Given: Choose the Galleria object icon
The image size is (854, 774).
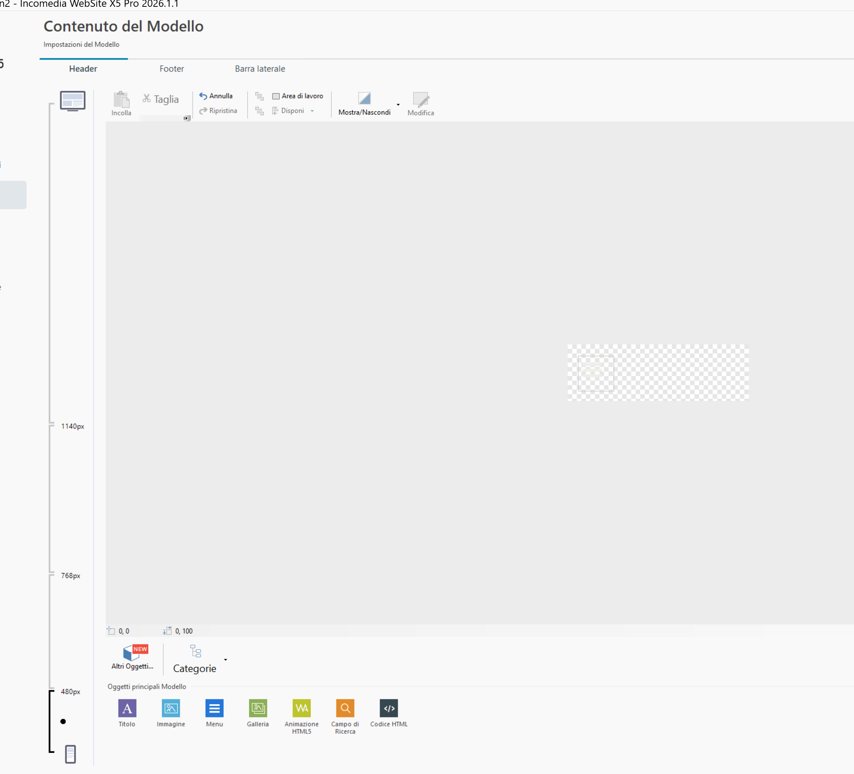Looking at the screenshot, I should pos(258,708).
